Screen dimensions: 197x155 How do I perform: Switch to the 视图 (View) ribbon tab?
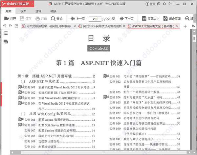tap(23, 11)
